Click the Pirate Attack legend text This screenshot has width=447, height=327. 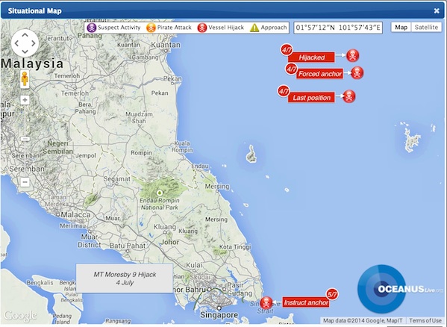point(174,28)
